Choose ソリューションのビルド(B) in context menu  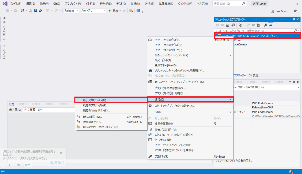[x=190, y=40]
